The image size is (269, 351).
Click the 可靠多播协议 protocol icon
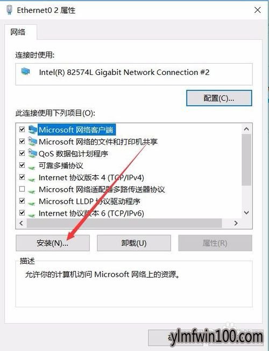tap(32, 167)
